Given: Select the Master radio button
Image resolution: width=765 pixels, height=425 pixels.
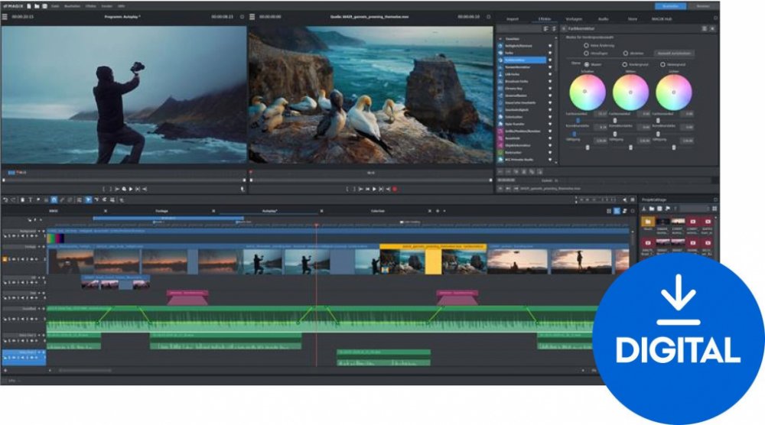Looking at the screenshot, I should 587,64.
